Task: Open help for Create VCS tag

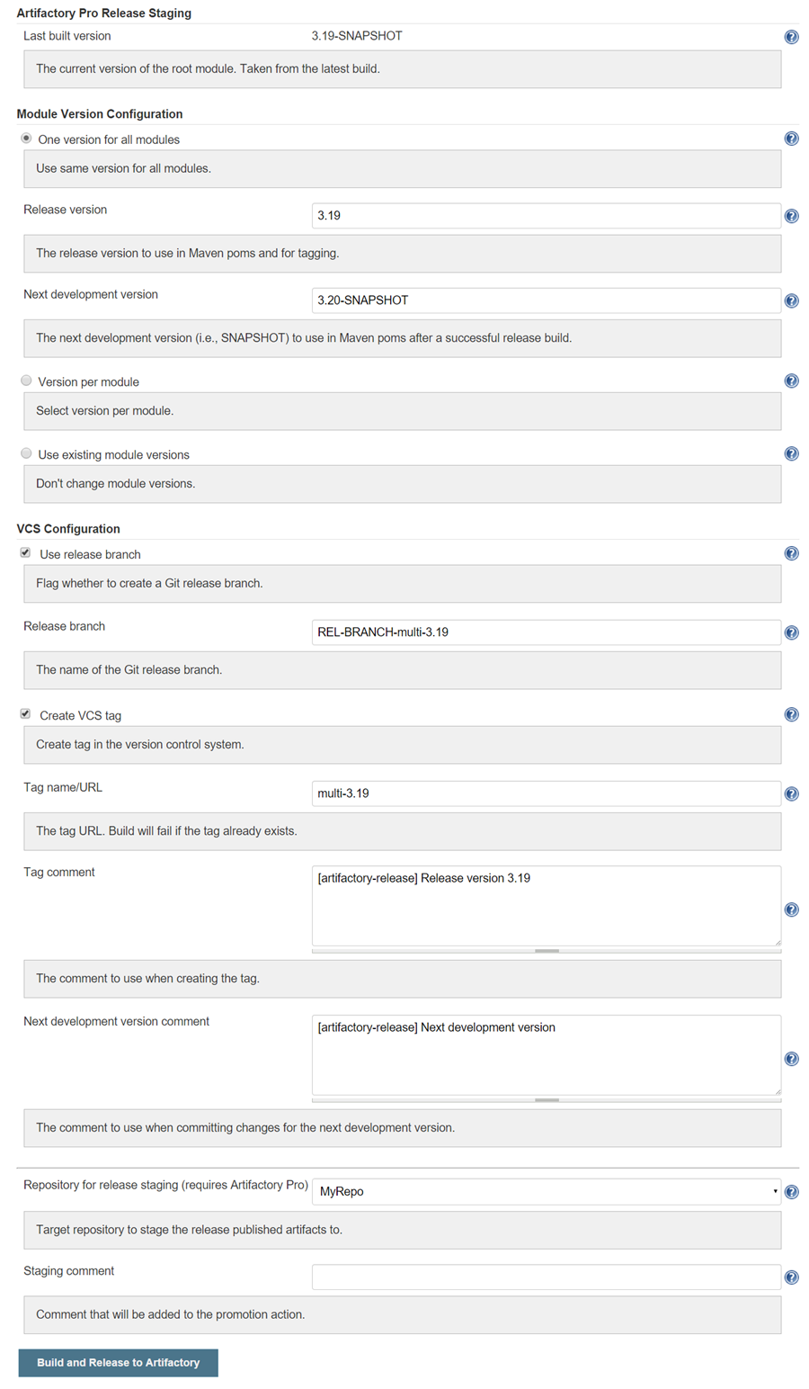Action: tap(791, 713)
